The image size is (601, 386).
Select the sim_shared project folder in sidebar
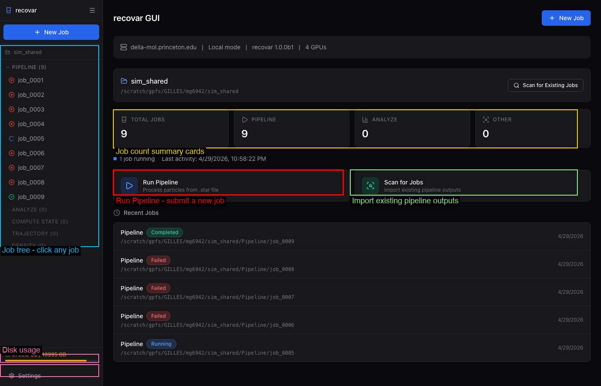[27, 52]
